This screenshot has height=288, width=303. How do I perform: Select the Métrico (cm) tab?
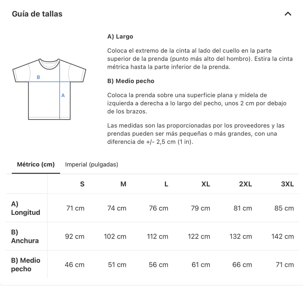pos(36,165)
